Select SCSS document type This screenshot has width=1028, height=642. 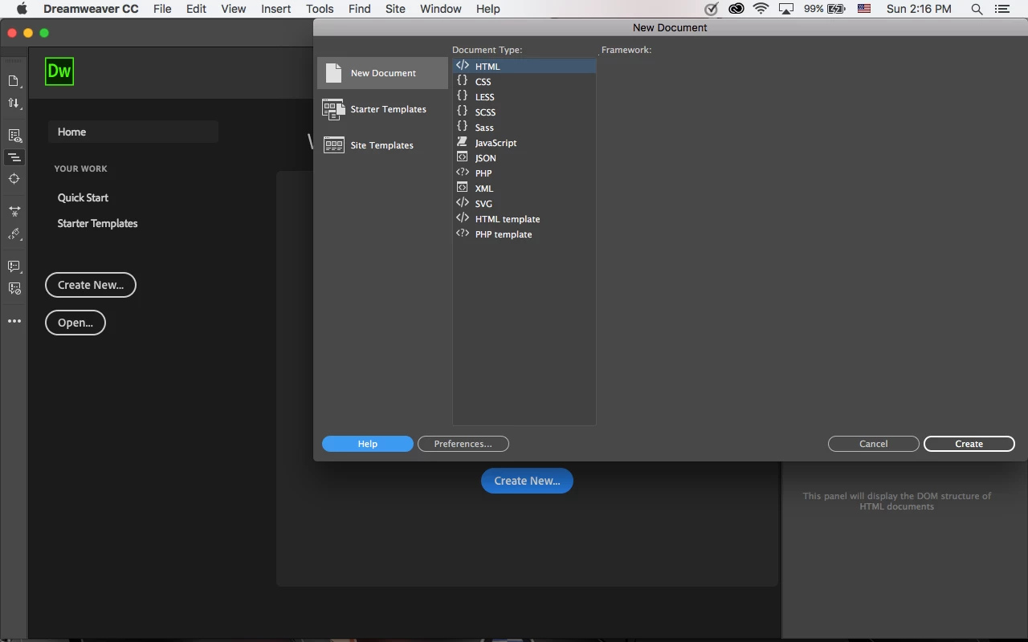tap(524, 112)
